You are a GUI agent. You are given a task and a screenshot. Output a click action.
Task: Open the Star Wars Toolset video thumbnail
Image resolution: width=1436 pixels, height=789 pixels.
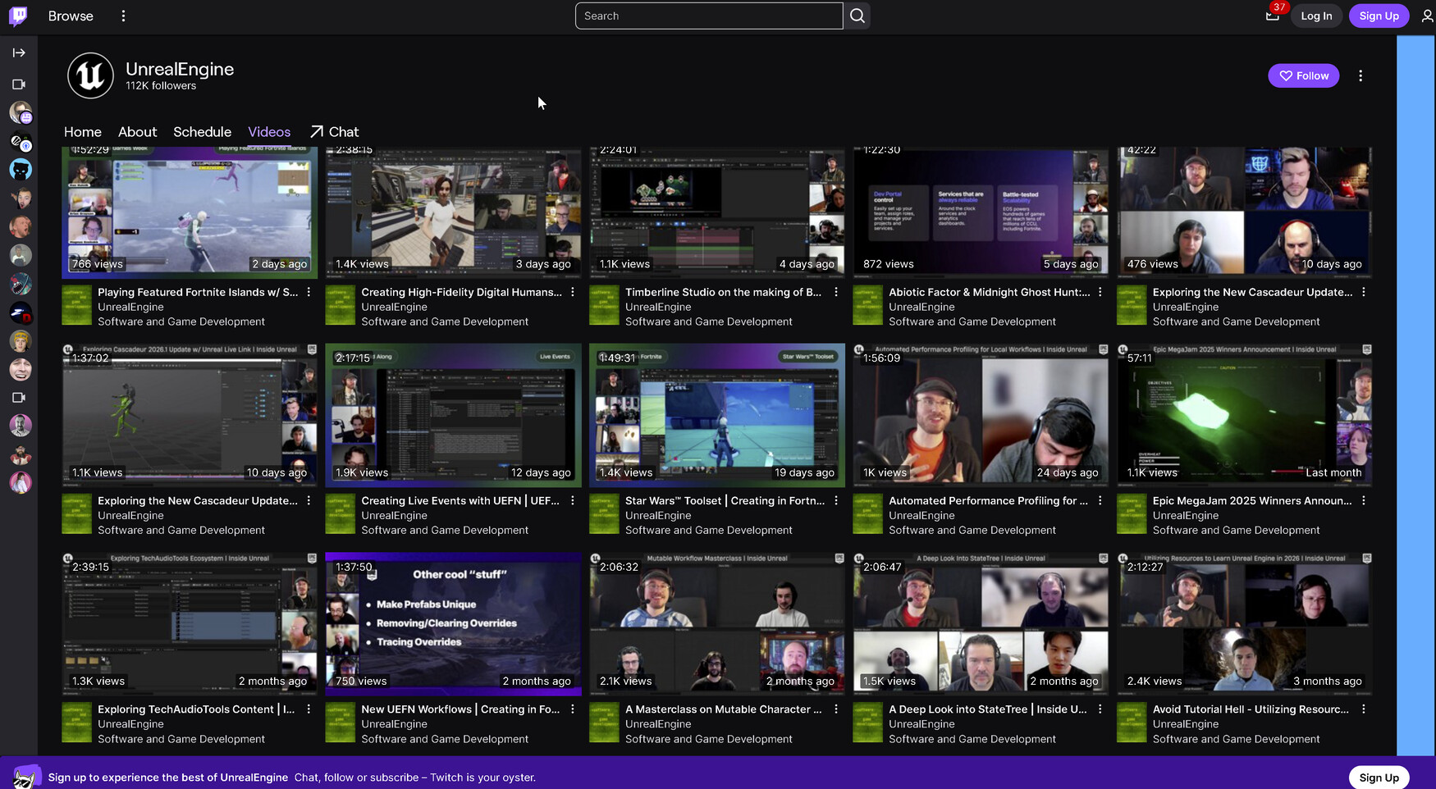[x=716, y=414]
